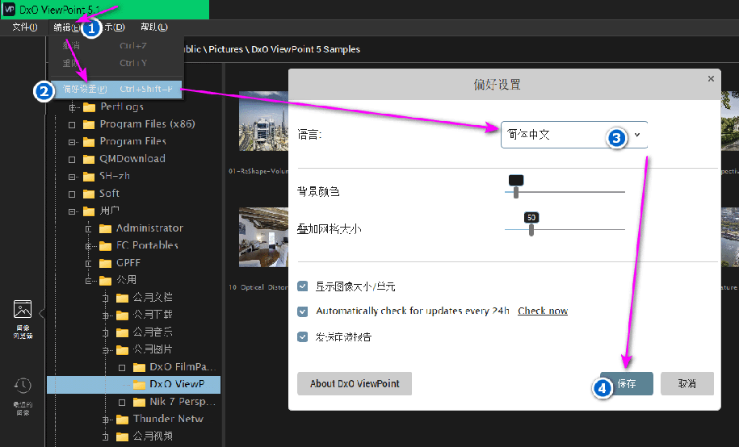Open the Image Browser sidebar icon

pyautogui.click(x=23, y=310)
